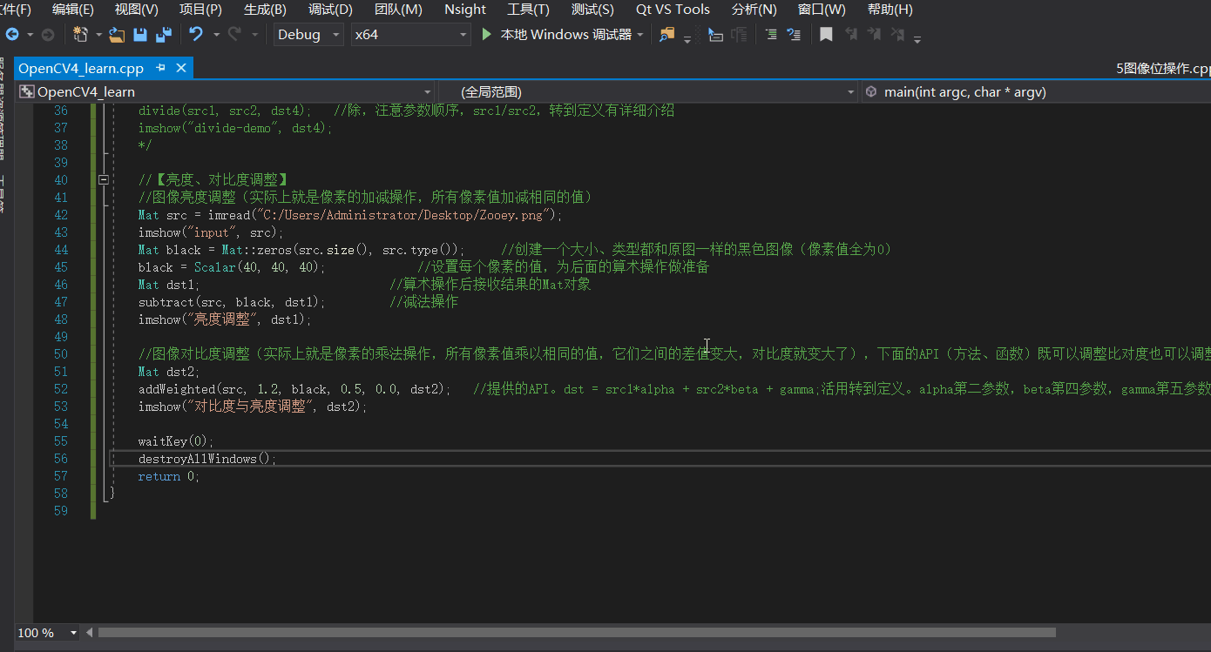1211x652 pixels.
Task: Click the destroyAllWindows(); line
Action: point(206,459)
